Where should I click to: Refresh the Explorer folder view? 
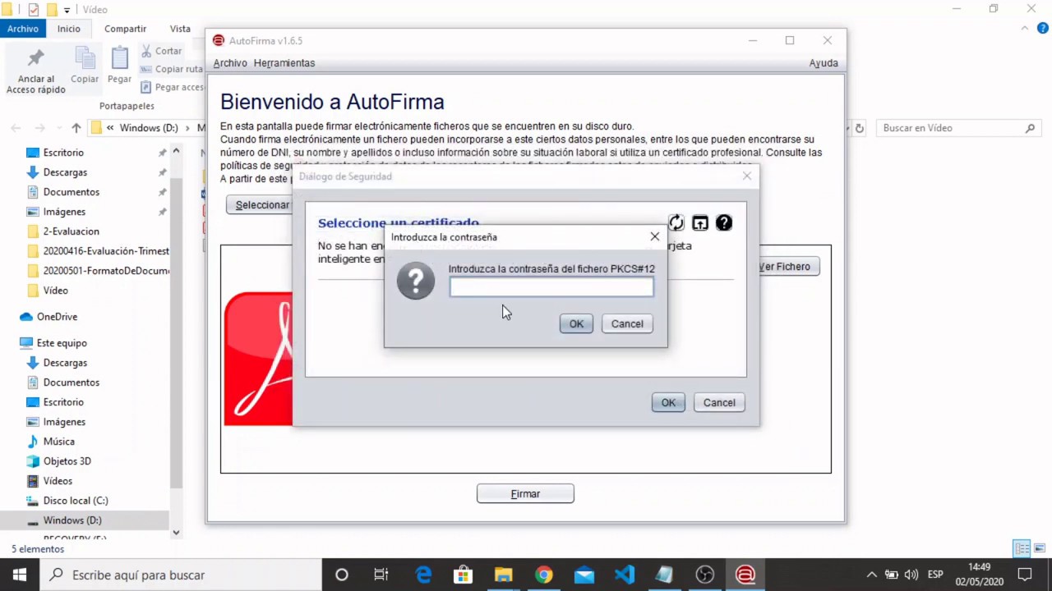pos(860,128)
